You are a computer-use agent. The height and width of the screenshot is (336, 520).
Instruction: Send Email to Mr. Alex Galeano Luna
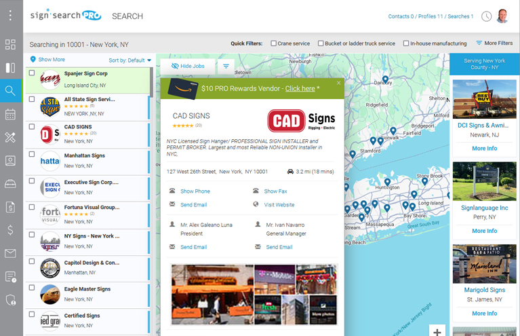point(193,247)
